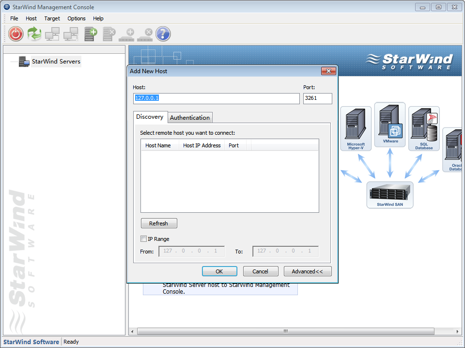The width and height of the screenshot is (465, 348).
Task: Select StarWind Servers tree node
Action: [56, 62]
